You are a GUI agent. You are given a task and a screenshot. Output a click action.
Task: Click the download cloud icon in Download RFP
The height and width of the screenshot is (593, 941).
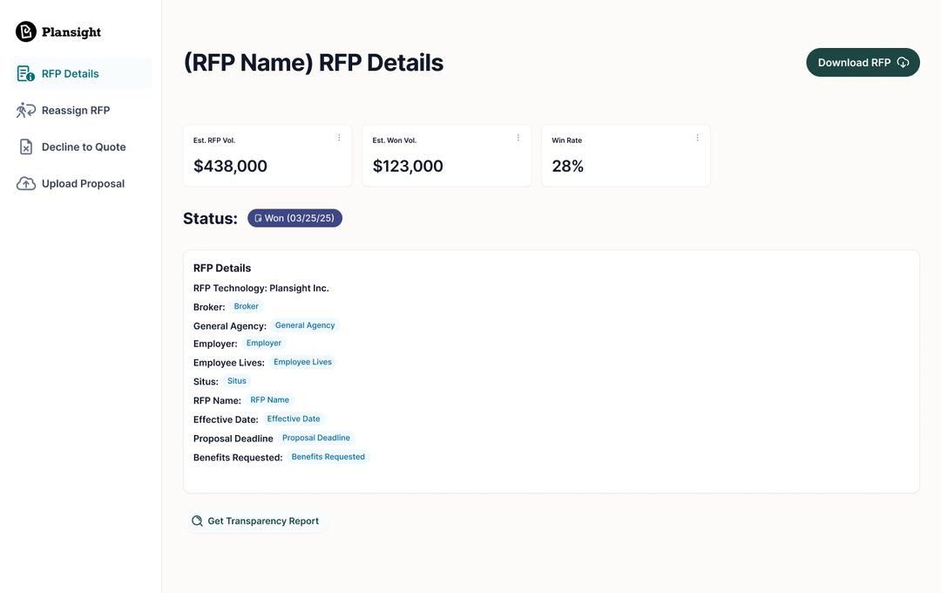click(x=903, y=63)
